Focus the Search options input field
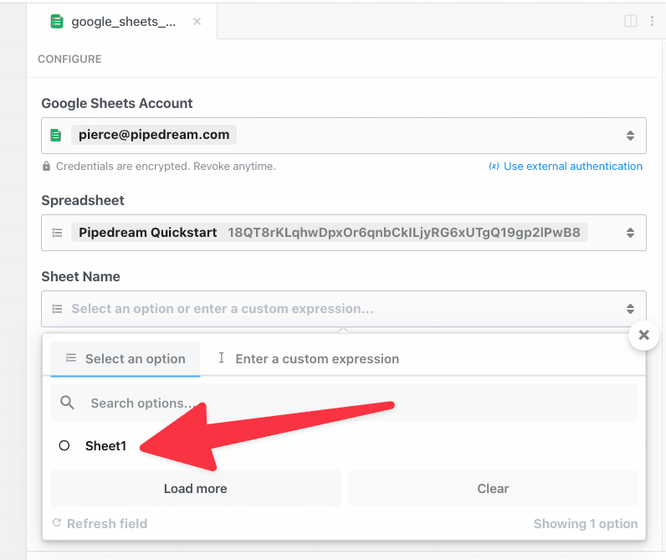The width and height of the screenshot is (666, 560). [x=344, y=403]
